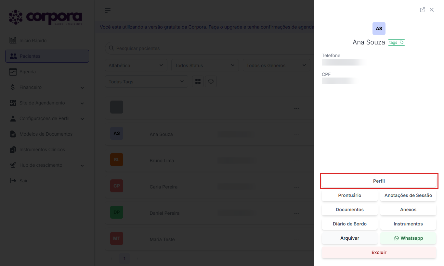The width and height of the screenshot is (444, 266).
Task: Click the BL avatar for Bruno Lima
Action: [117, 160]
